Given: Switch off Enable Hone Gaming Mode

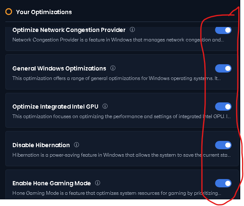Looking at the screenshot, I should tap(223, 183).
